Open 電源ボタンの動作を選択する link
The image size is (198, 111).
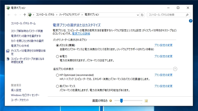[26, 36]
